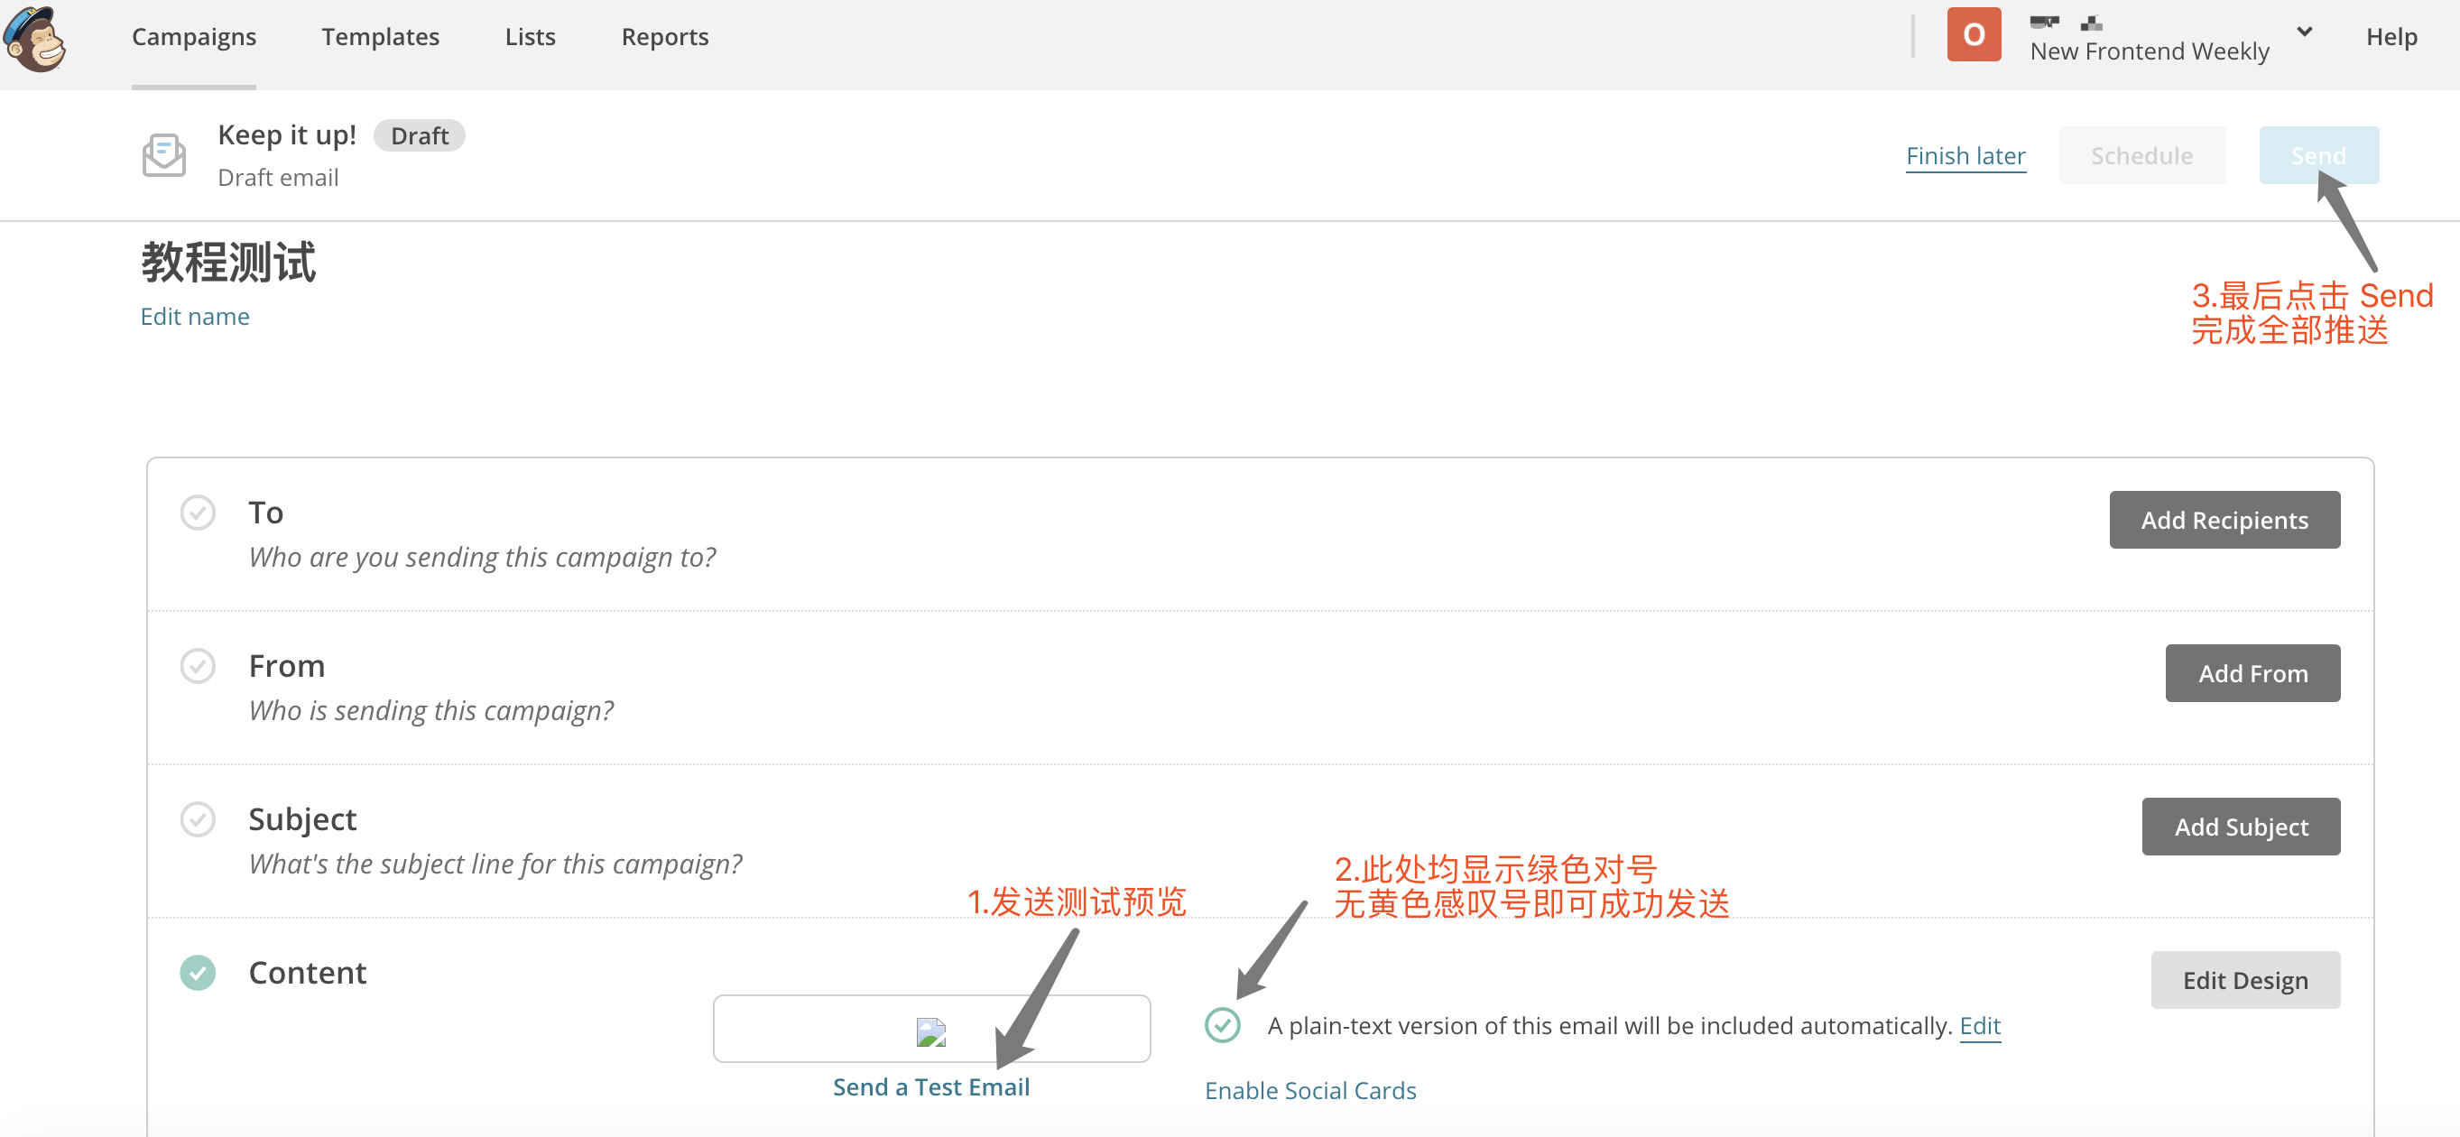2460x1137 pixels.
Task: Click the green Content checkmark icon
Action: (x=198, y=972)
